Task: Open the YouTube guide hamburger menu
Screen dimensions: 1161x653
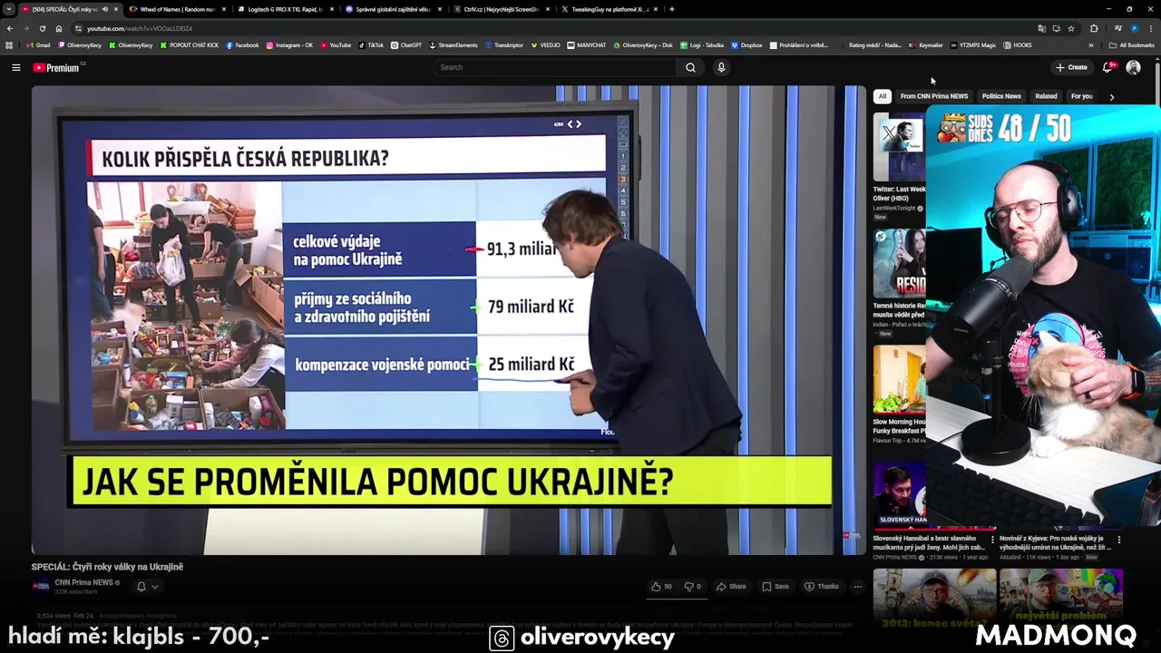Action: 15,67
